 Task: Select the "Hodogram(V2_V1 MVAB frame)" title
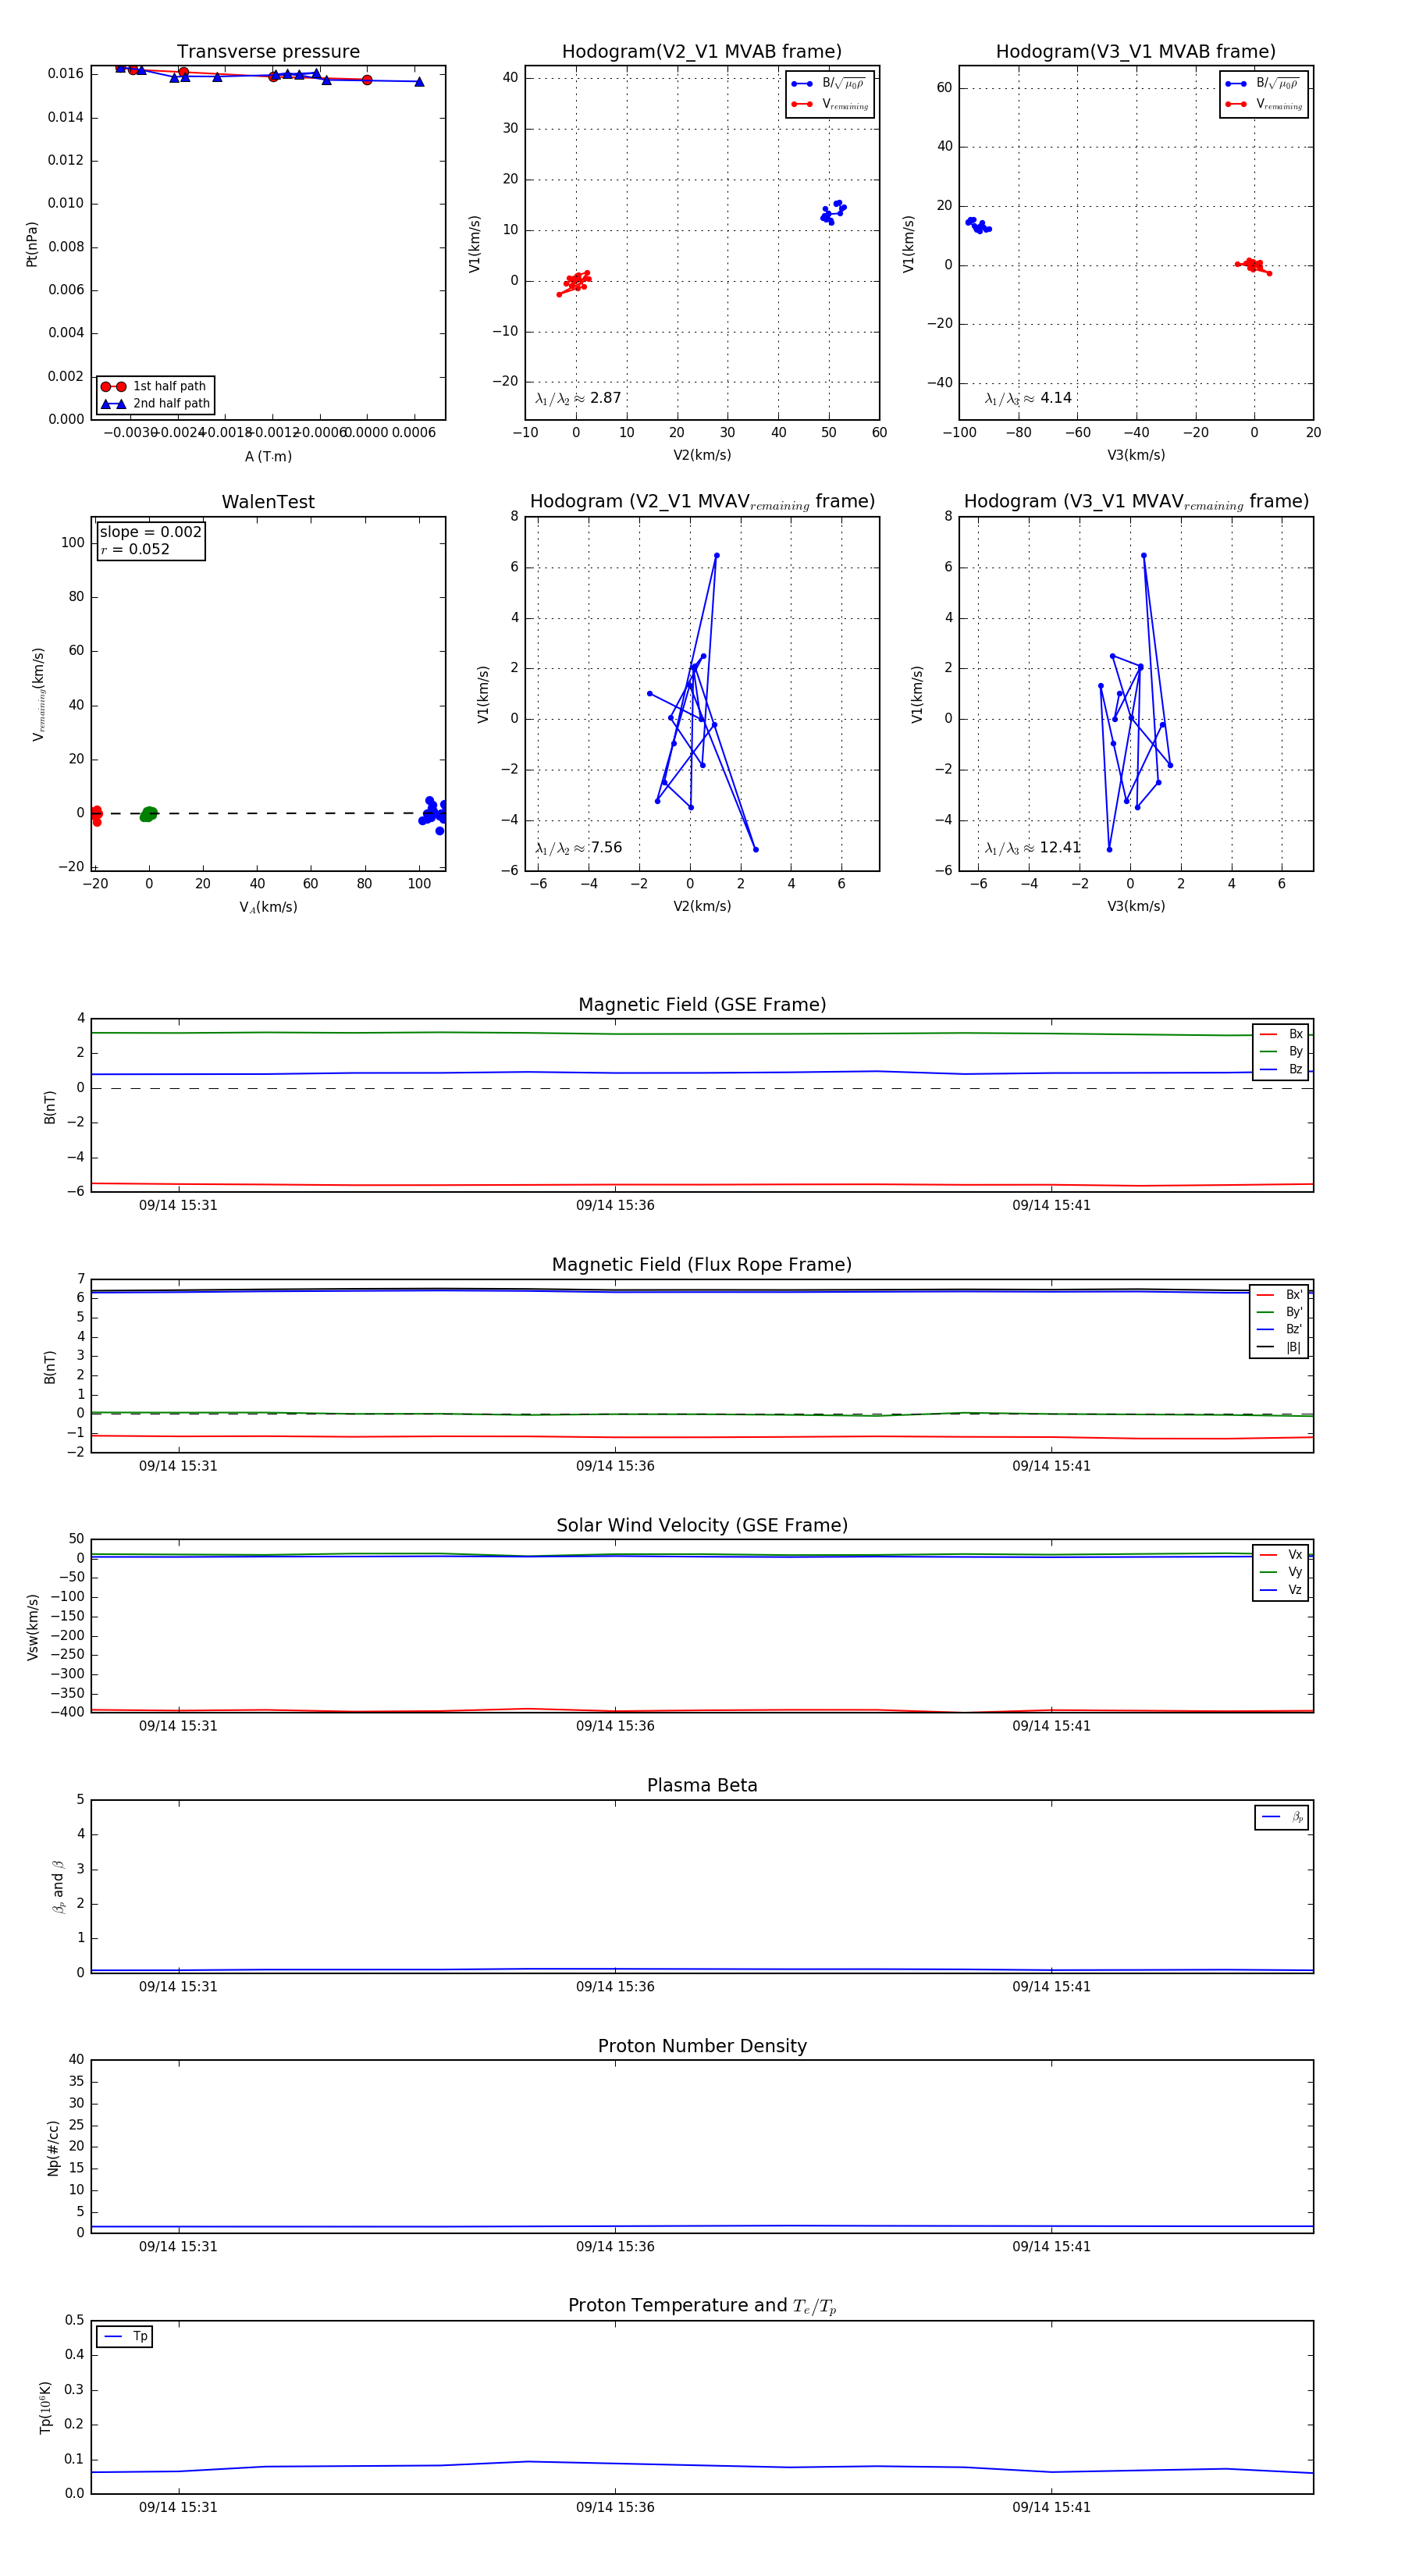[x=702, y=52]
